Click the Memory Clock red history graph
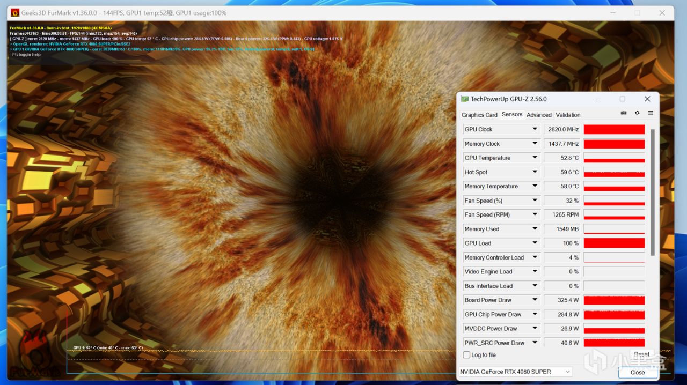This screenshot has height=385, width=687. coord(614,144)
